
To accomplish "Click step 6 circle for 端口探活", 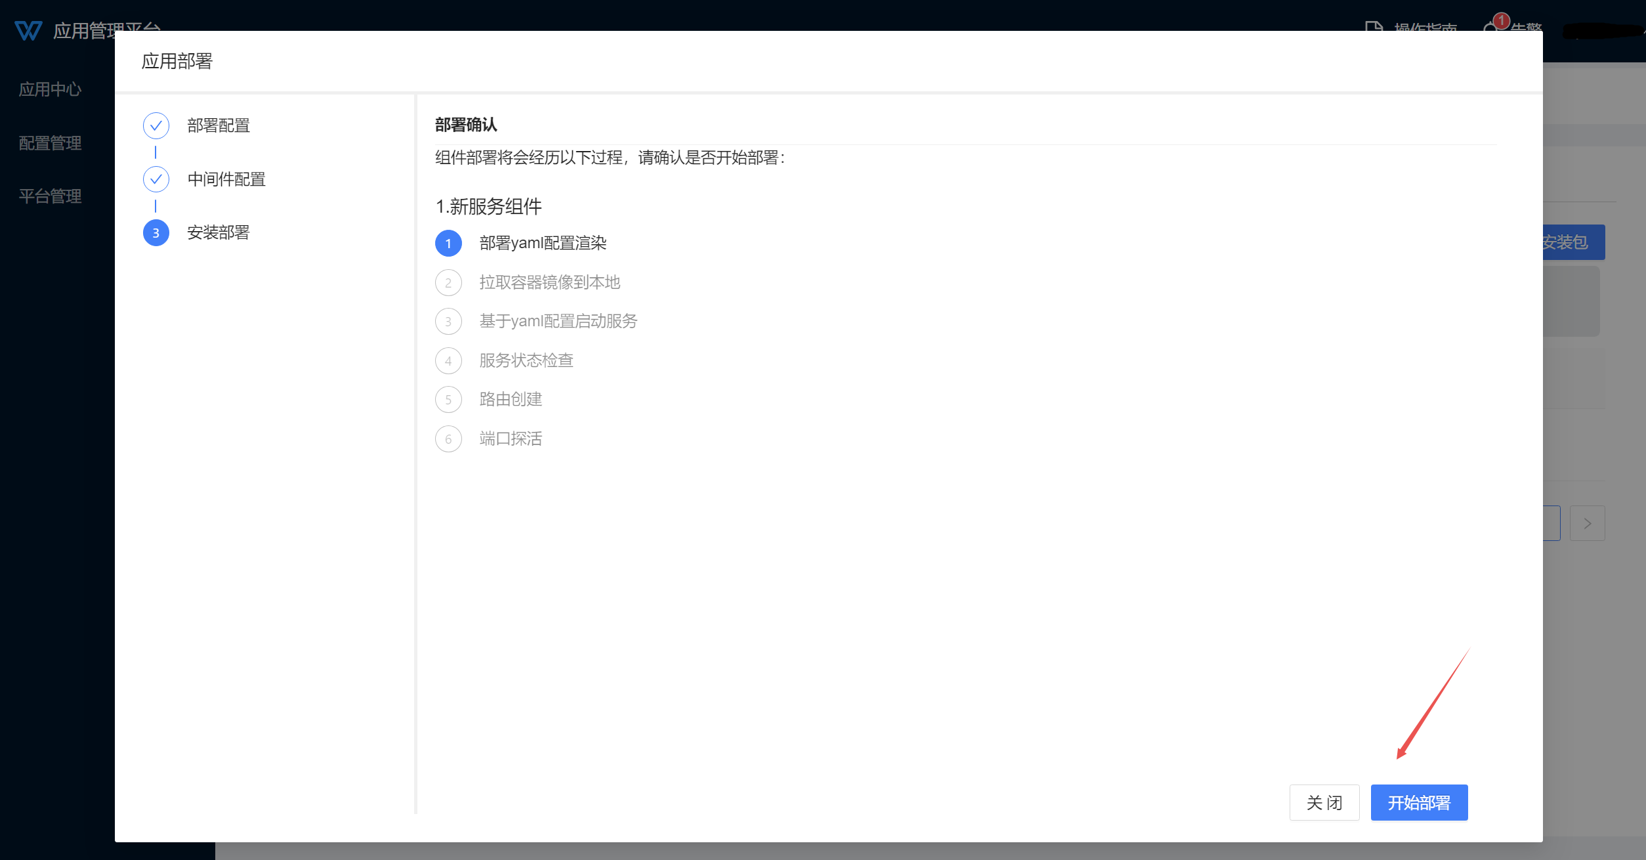I will click(448, 439).
